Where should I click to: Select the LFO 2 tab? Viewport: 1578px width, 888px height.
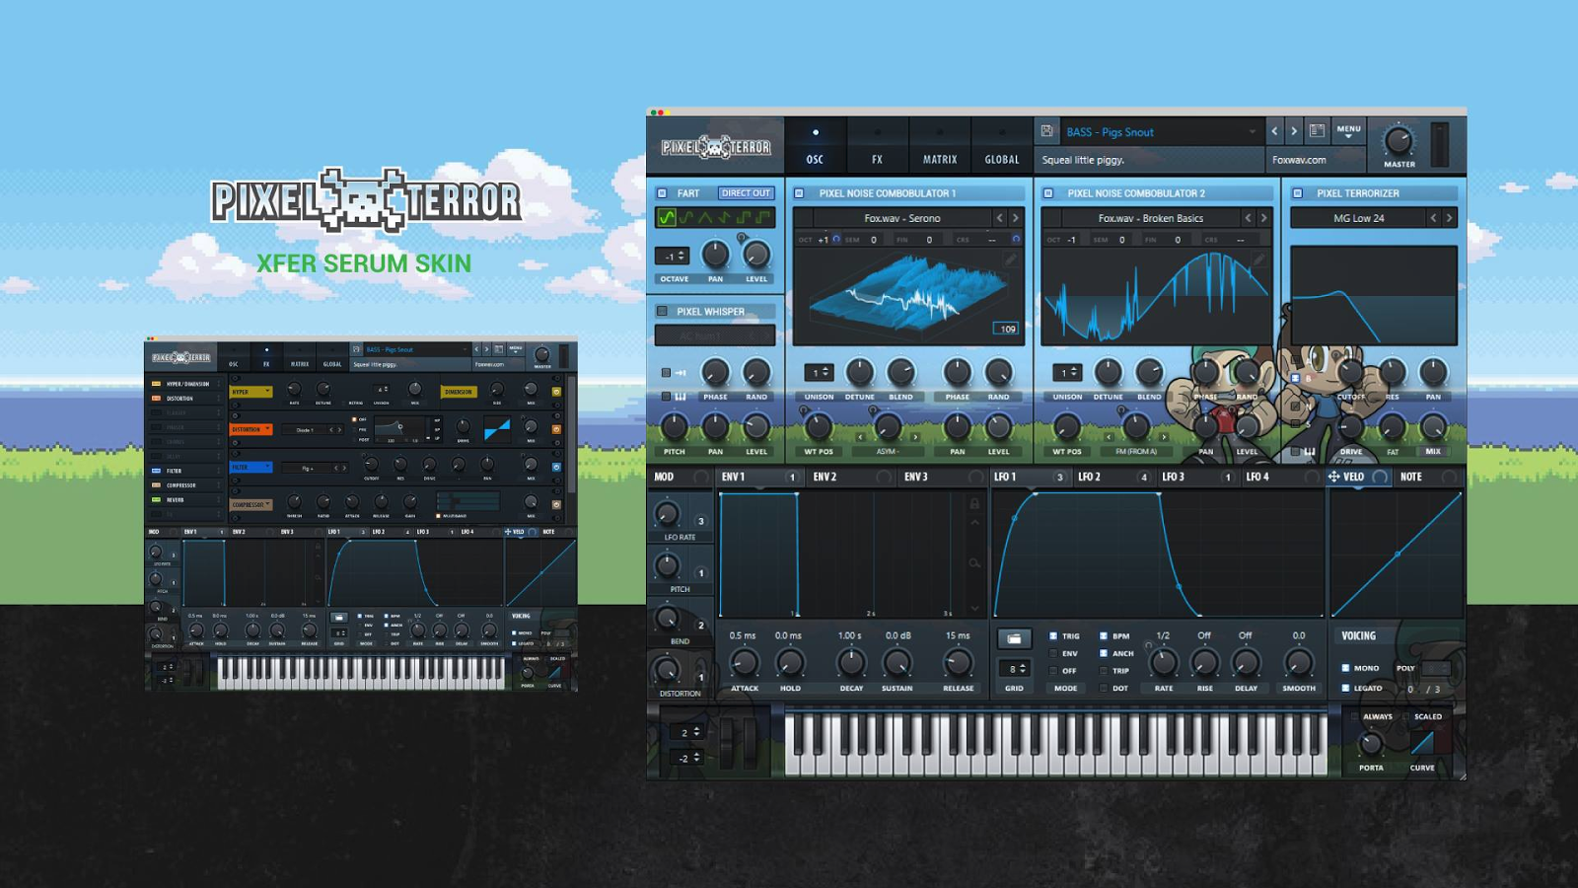coord(1089,476)
